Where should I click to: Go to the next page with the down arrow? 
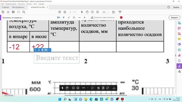65,12
